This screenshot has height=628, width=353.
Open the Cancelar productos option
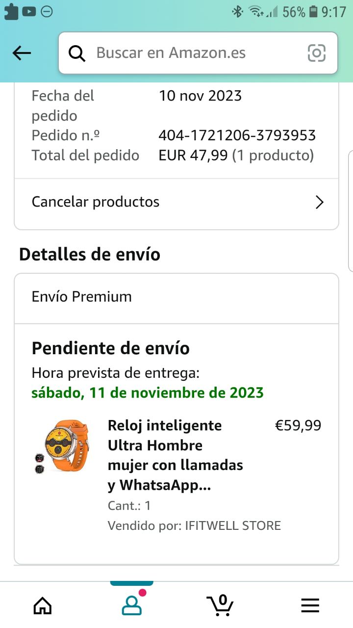coord(96,202)
